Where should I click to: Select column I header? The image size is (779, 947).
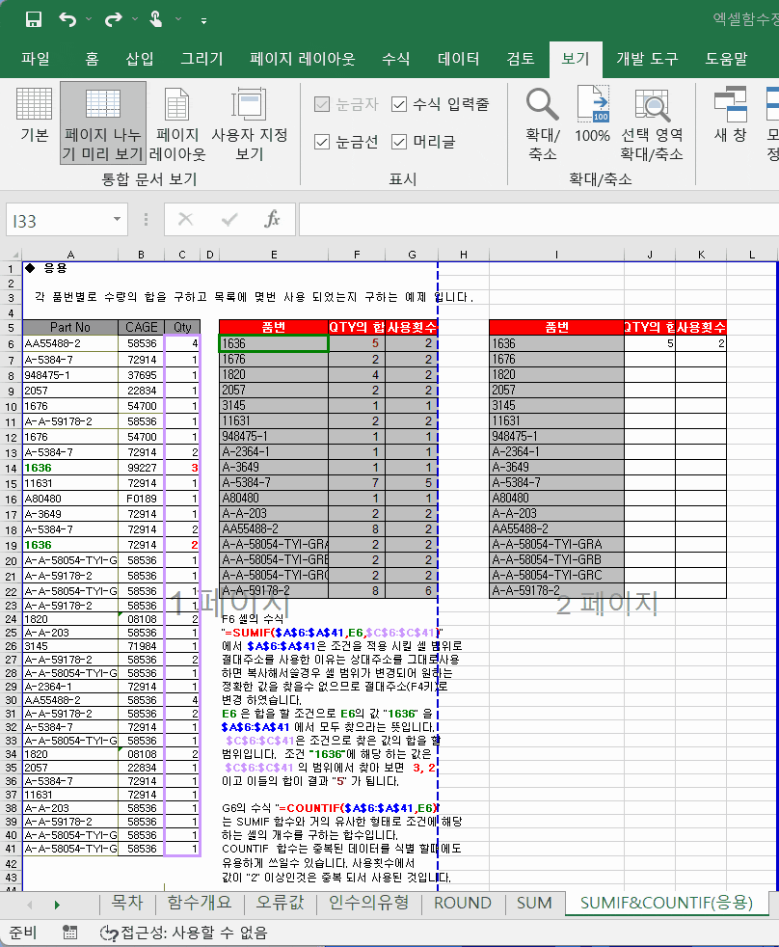click(x=556, y=255)
